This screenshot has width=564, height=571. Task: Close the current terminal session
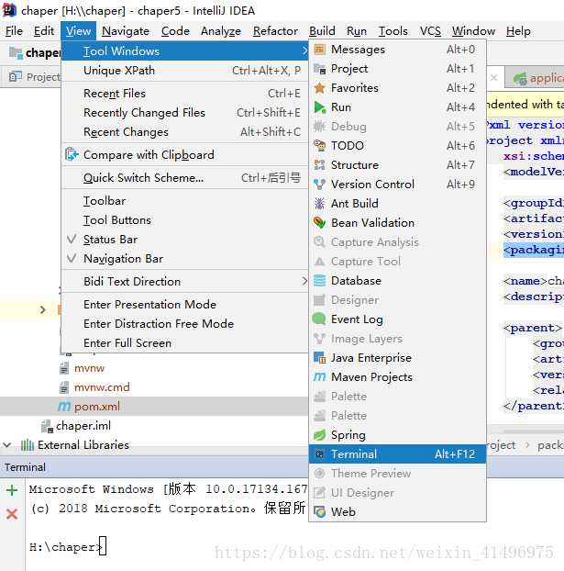(x=12, y=514)
